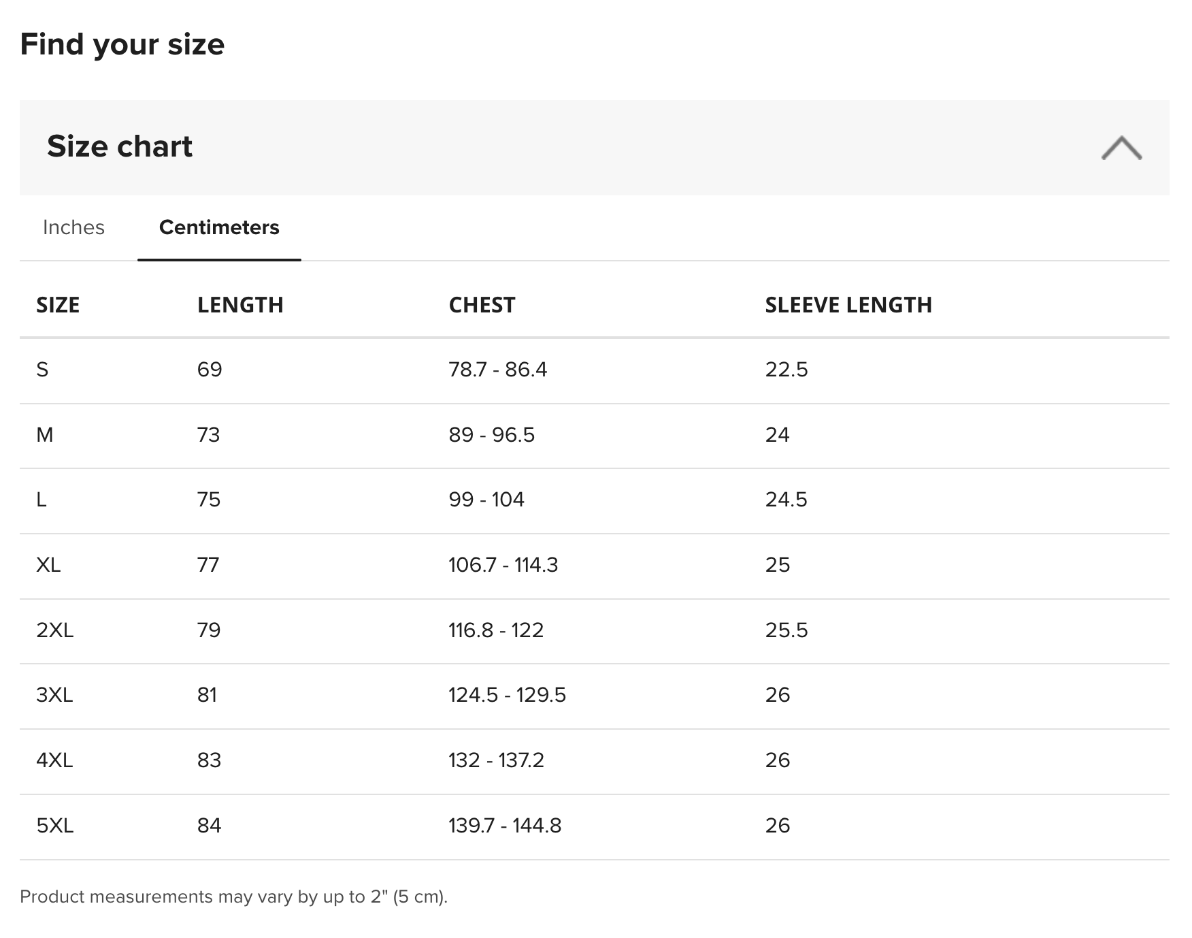Viewport: 1192px width, 938px height.
Task: Select the M size row label
Action: [x=44, y=435]
